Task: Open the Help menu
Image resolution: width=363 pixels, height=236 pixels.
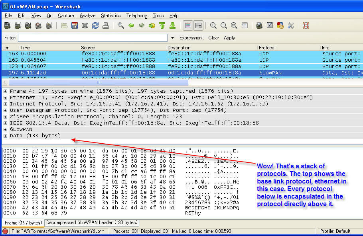Action: [174, 16]
